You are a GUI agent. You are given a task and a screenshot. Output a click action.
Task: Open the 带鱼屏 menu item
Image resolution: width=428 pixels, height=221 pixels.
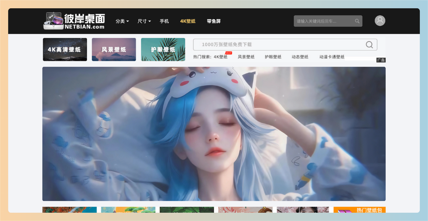(214, 21)
